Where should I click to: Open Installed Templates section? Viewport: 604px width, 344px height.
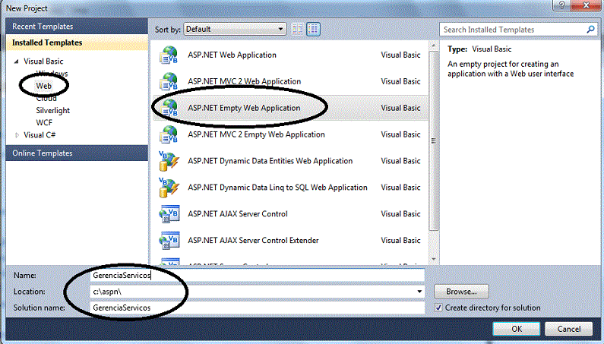pos(77,43)
